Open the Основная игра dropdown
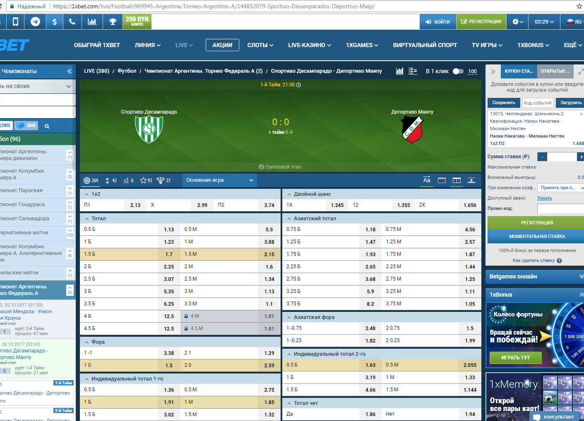 [219, 180]
